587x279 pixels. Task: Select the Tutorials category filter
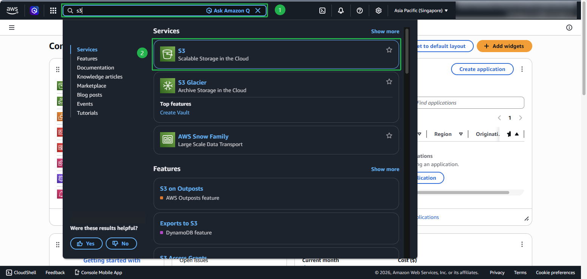(x=87, y=113)
